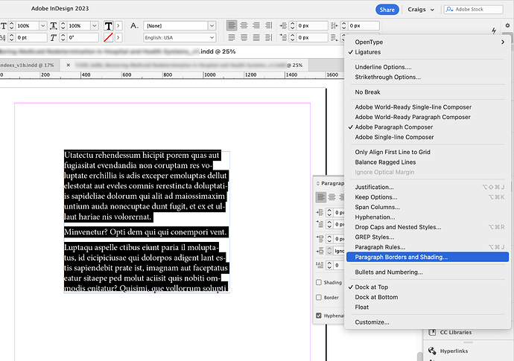514x361 pixels.
Task: Open the second 100% scale dropdown
Action: pos(95,25)
